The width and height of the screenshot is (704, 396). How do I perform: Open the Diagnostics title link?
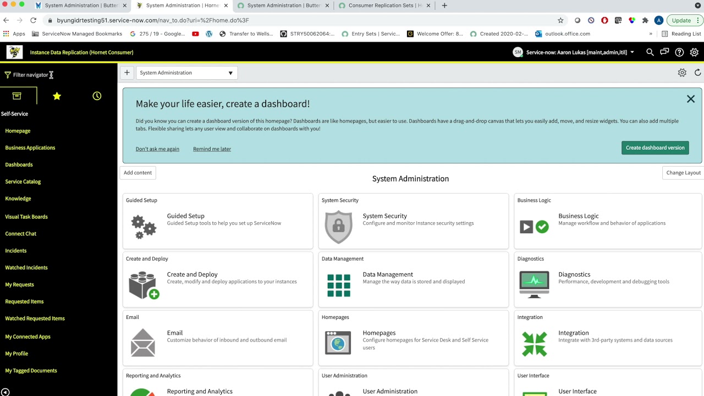[574, 274]
